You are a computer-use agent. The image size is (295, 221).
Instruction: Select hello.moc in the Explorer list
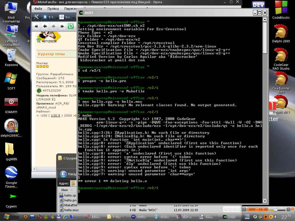[69, 210]
